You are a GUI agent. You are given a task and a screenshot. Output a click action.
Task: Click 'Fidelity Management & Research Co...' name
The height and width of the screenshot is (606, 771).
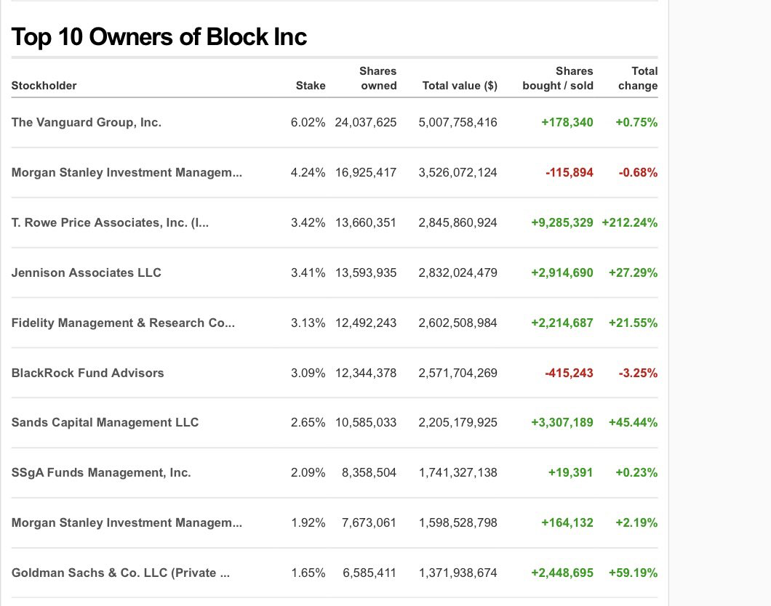point(123,323)
